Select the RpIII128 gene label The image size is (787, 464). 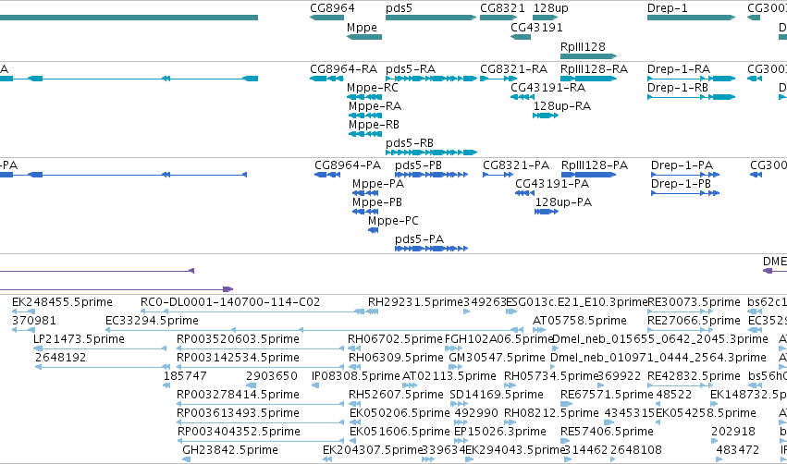(x=583, y=46)
